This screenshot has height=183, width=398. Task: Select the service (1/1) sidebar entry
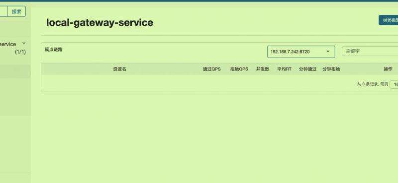pos(13,48)
